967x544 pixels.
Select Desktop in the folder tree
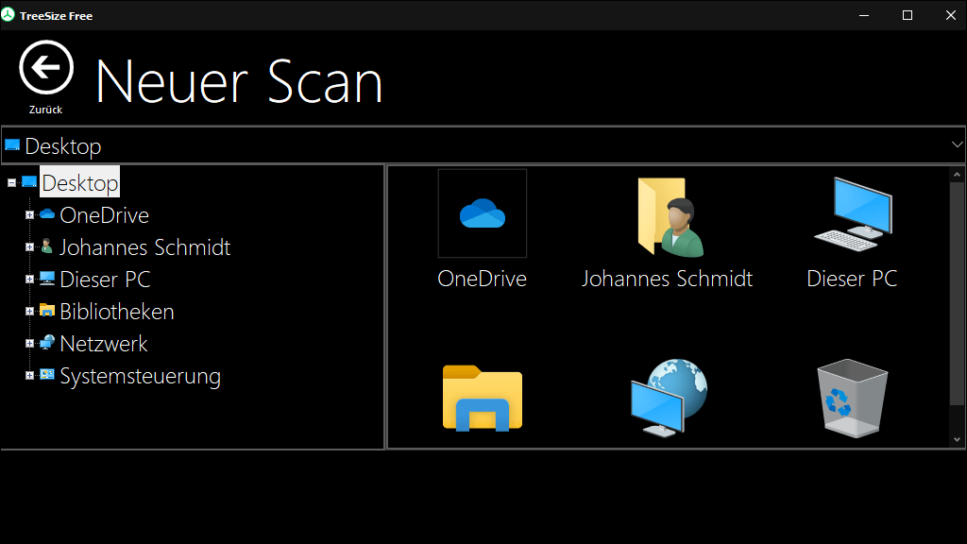(x=80, y=182)
